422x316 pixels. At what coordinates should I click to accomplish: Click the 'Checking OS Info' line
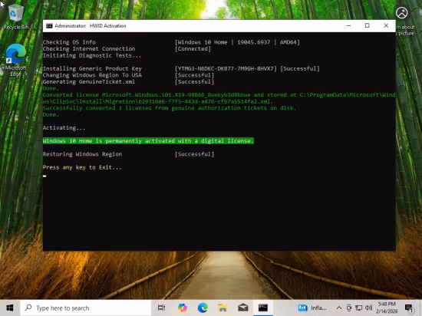[x=69, y=42]
